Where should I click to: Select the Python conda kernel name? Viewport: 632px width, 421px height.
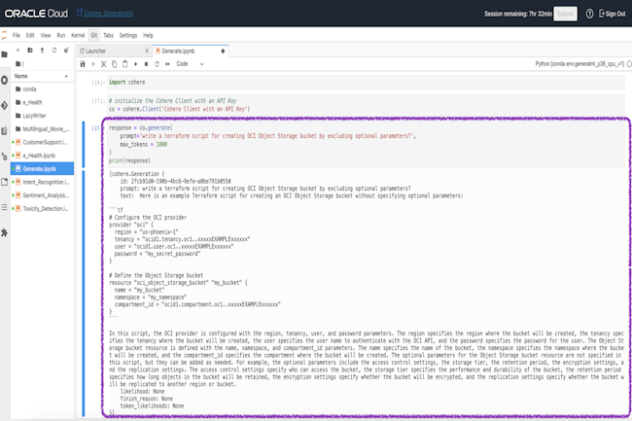579,64
